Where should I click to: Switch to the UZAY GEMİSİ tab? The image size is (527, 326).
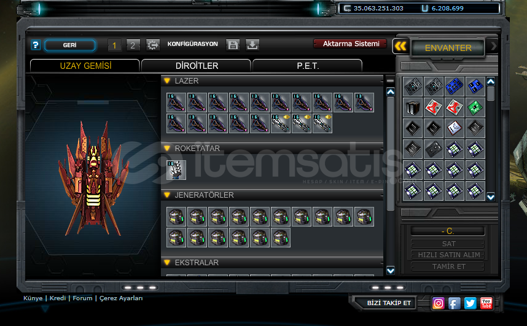pyautogui.click(x=85, y=66)
